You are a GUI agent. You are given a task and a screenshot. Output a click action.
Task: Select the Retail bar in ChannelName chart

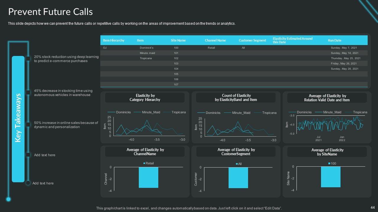(148, 177)
